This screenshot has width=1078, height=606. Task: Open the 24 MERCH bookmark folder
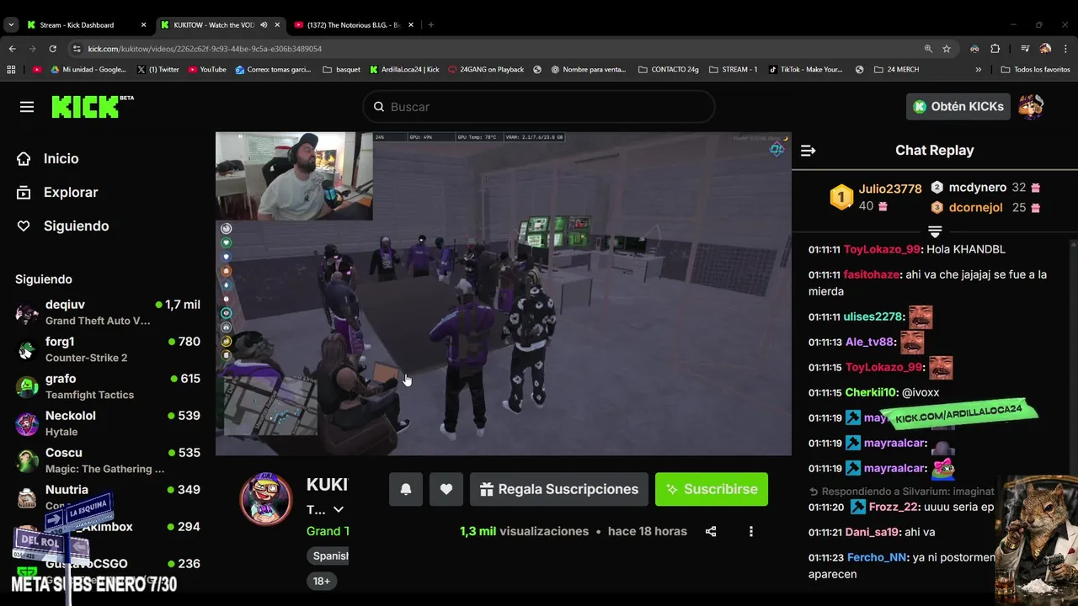click(897, 70)
